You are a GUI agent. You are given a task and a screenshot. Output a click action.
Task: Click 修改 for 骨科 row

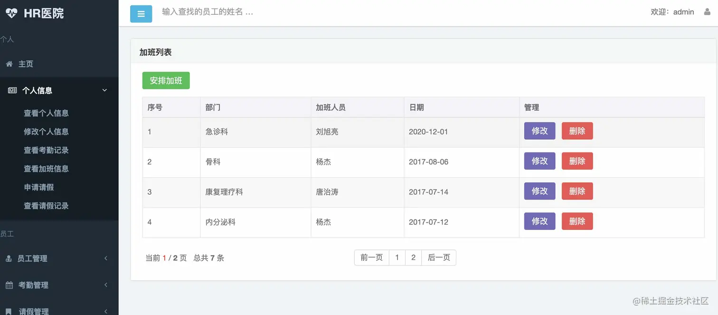[x=540, y=161]
